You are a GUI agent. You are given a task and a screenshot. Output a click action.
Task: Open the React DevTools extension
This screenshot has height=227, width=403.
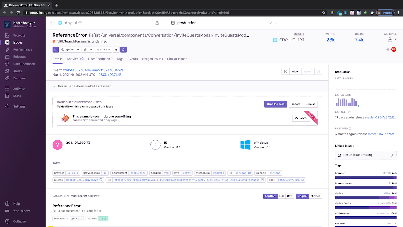(x=346, y=13)
